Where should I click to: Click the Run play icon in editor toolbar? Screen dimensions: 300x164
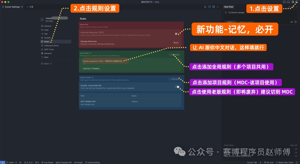(205, 7)
